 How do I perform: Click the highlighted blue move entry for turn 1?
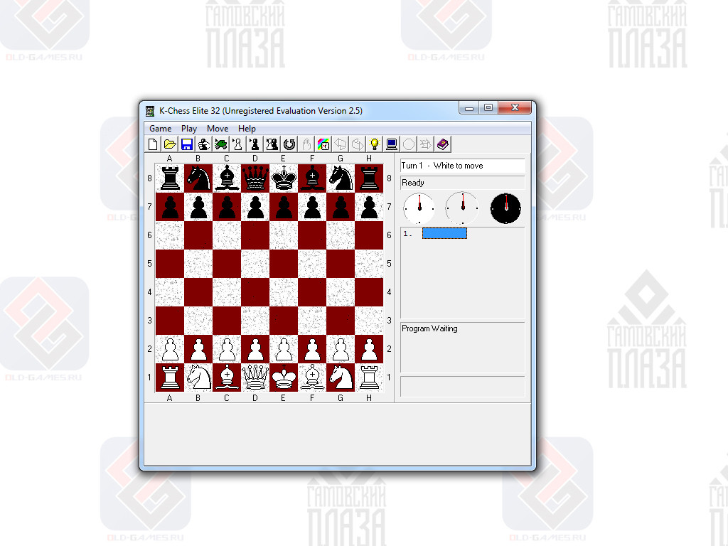tap(444, 233)
